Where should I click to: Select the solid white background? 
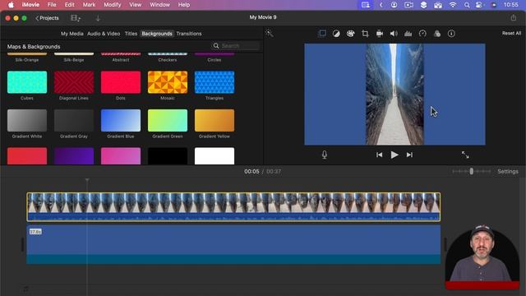[215, 156]
